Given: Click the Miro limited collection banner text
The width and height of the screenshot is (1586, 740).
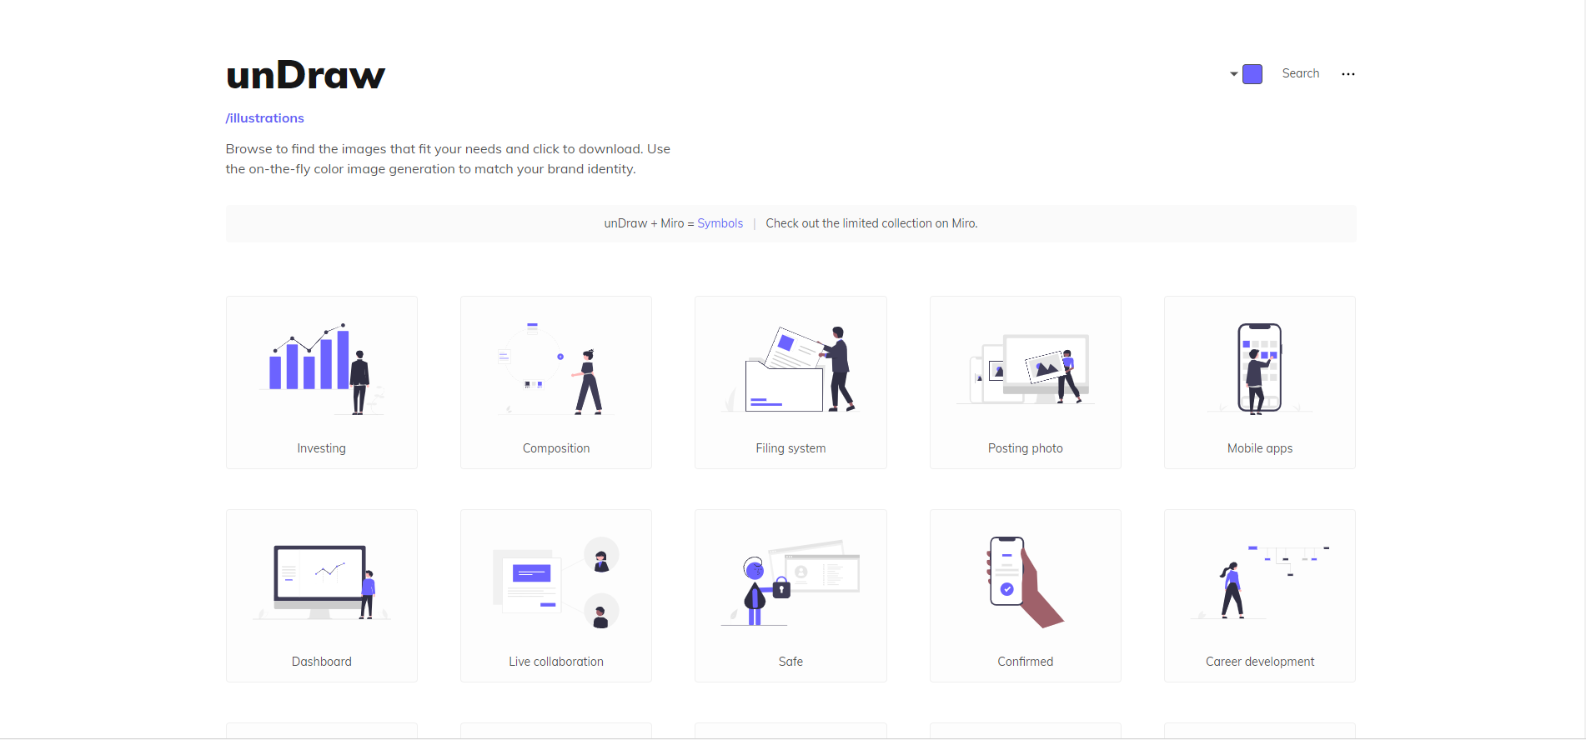Looking at the screenshot, I should tap(871, 223).
